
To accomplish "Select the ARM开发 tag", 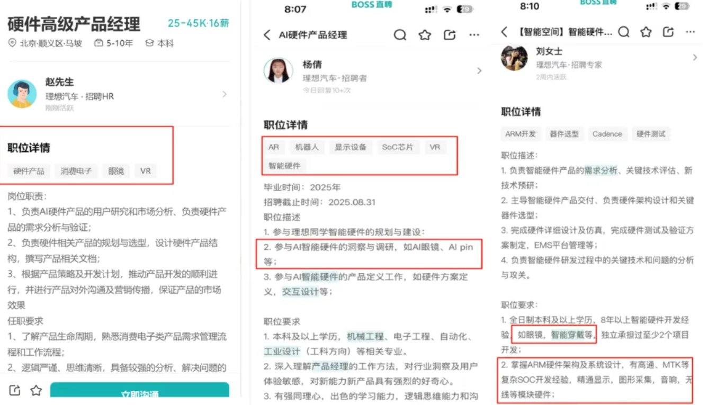I will pos(521,134).
